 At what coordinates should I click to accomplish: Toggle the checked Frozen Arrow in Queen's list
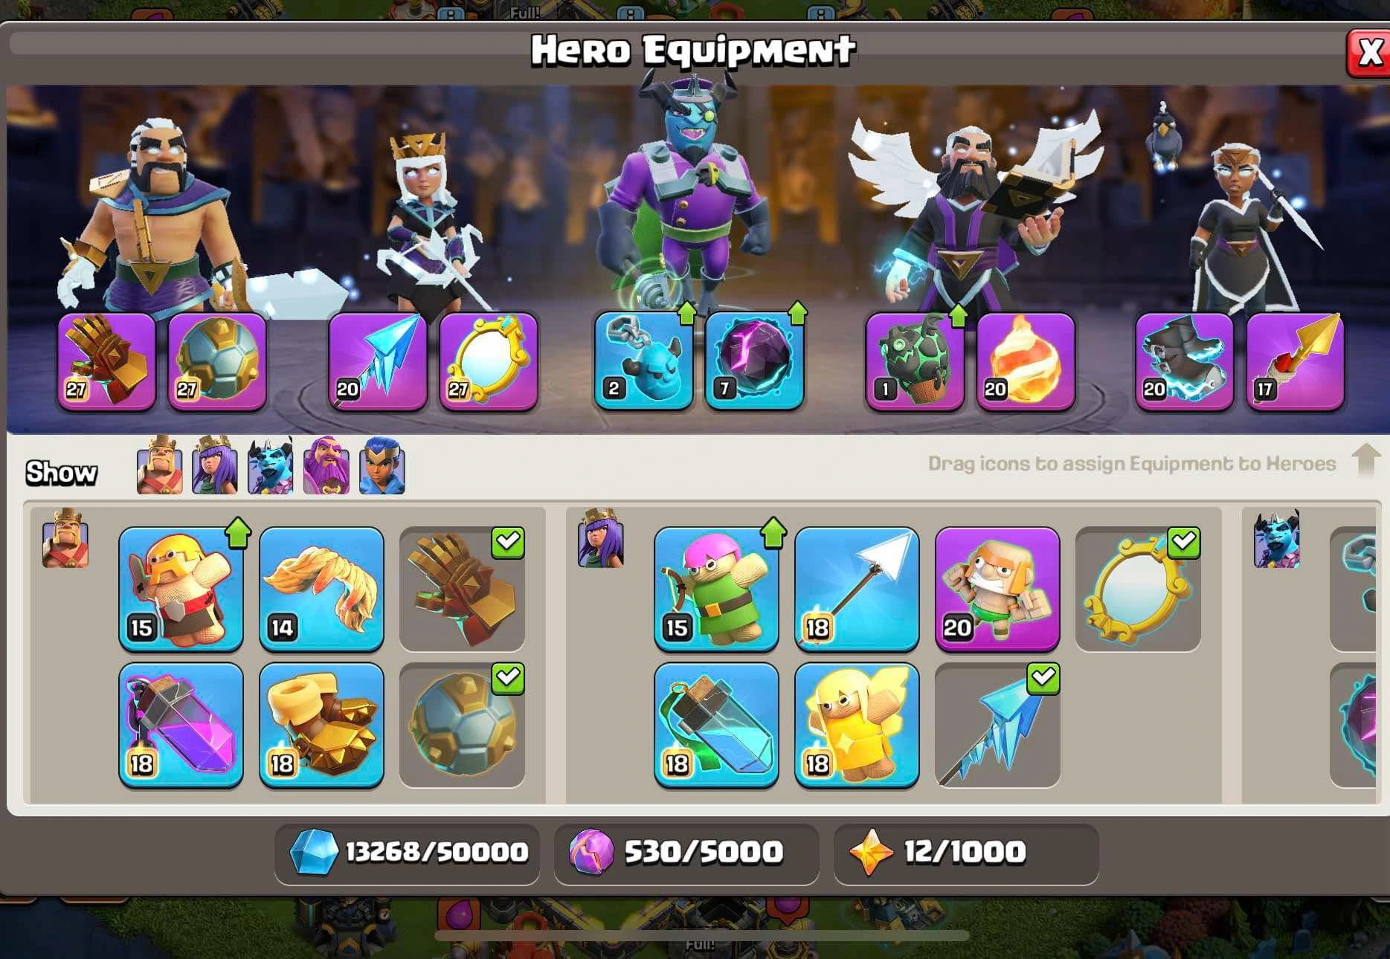[997, 725]
